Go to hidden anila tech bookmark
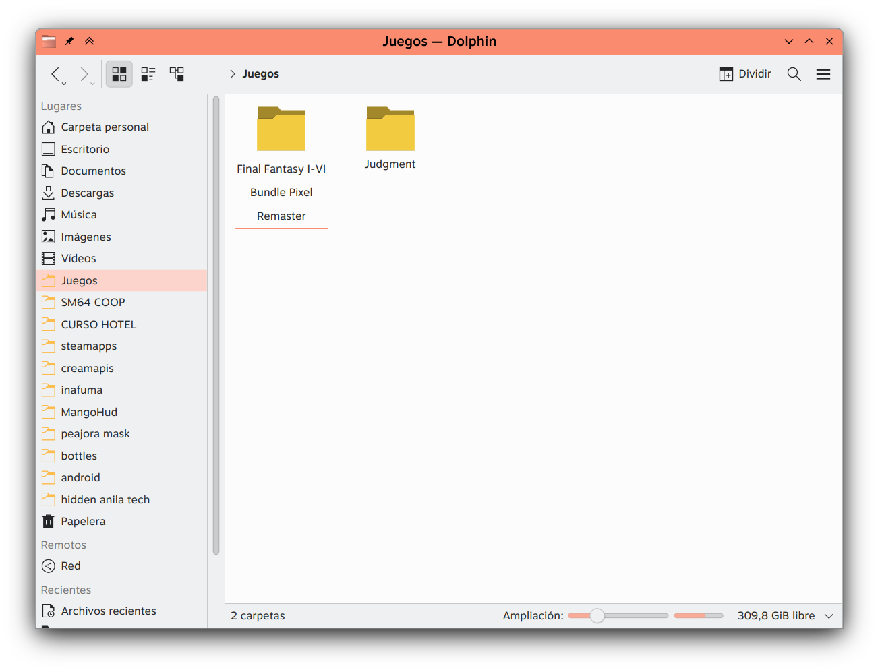The image size is (880, 672). [x=121, y=499]
